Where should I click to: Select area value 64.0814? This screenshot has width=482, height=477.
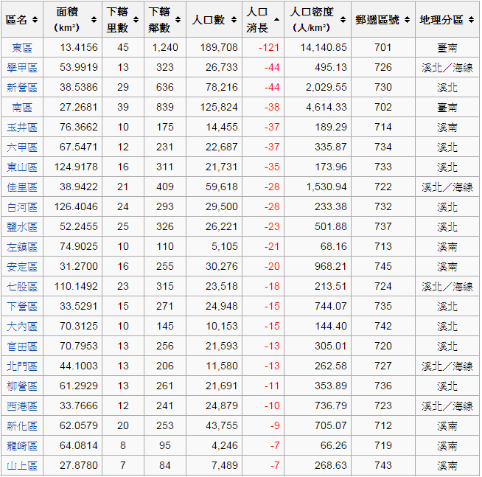coord(79,445)
